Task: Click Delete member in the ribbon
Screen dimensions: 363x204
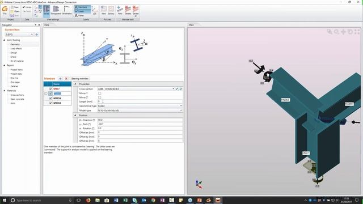Action: click(x=128, y=10)
